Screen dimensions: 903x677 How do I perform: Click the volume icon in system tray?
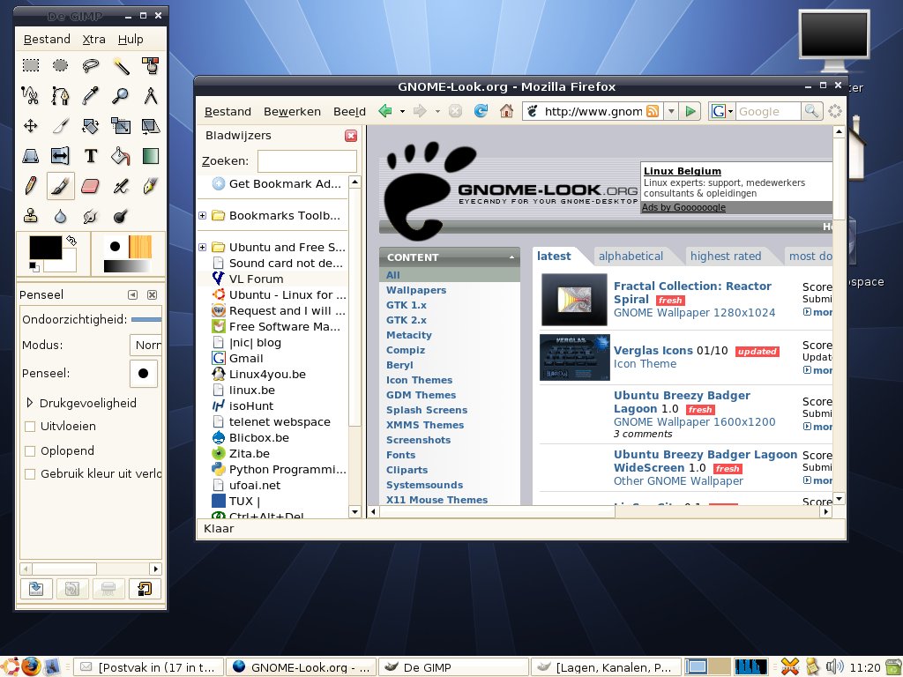click(834, 667)
